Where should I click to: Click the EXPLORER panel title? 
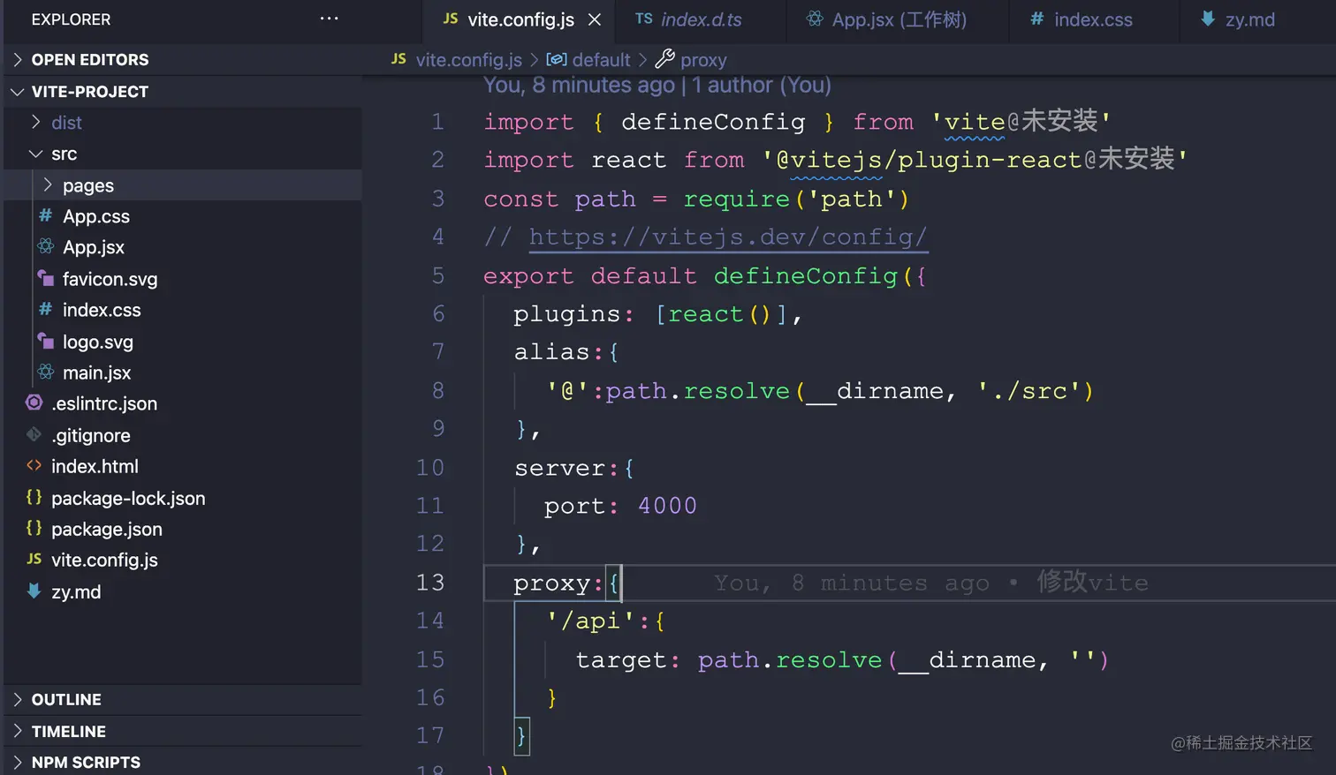click(x=71, y=19)
